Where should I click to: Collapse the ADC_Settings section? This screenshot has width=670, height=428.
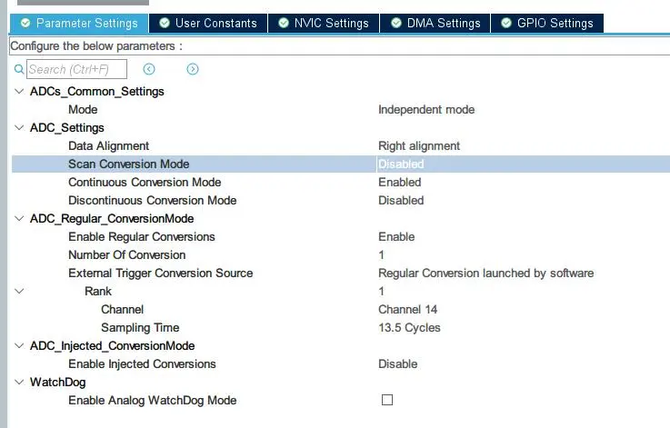19,128
